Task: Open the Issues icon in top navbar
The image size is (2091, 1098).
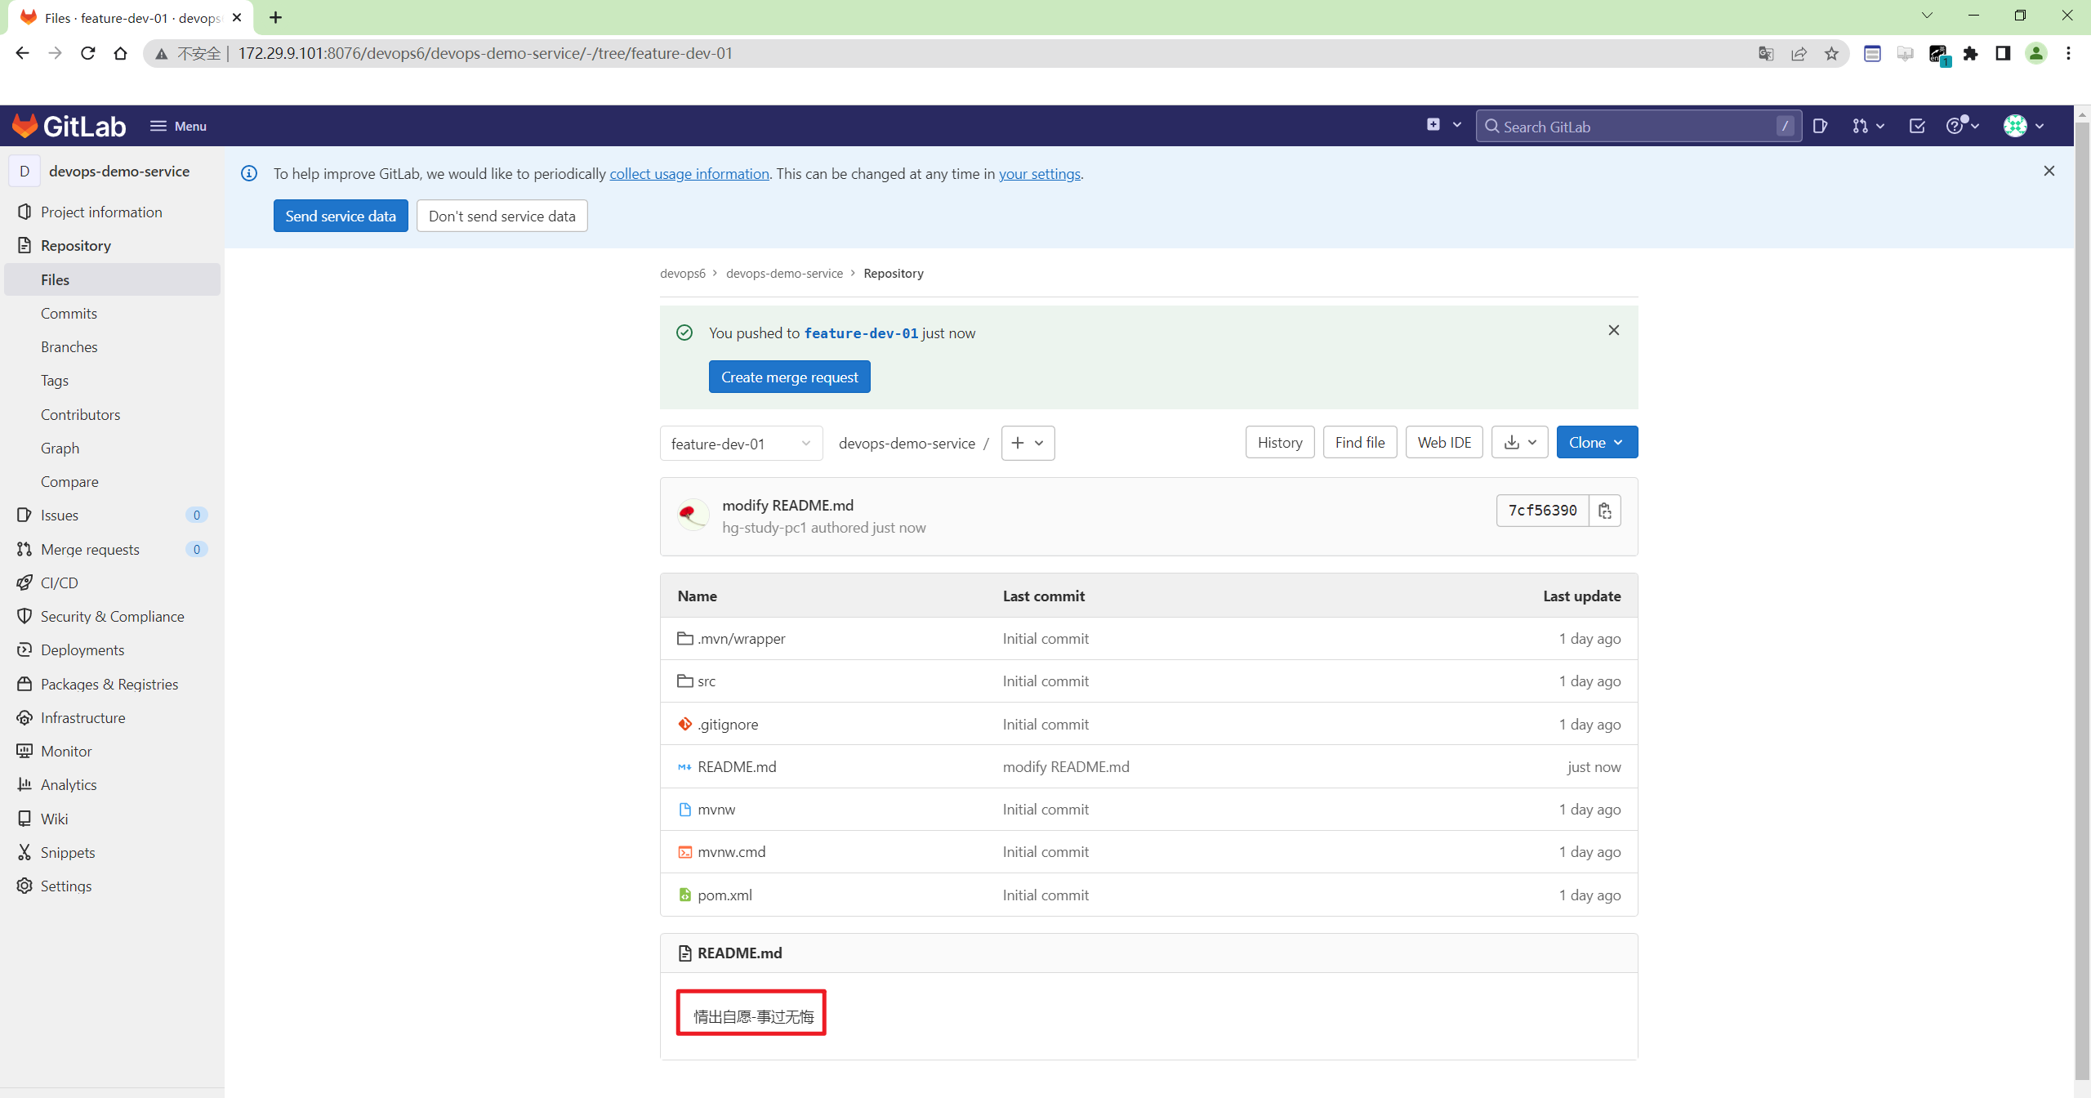Action: (x=1820, y=126)
